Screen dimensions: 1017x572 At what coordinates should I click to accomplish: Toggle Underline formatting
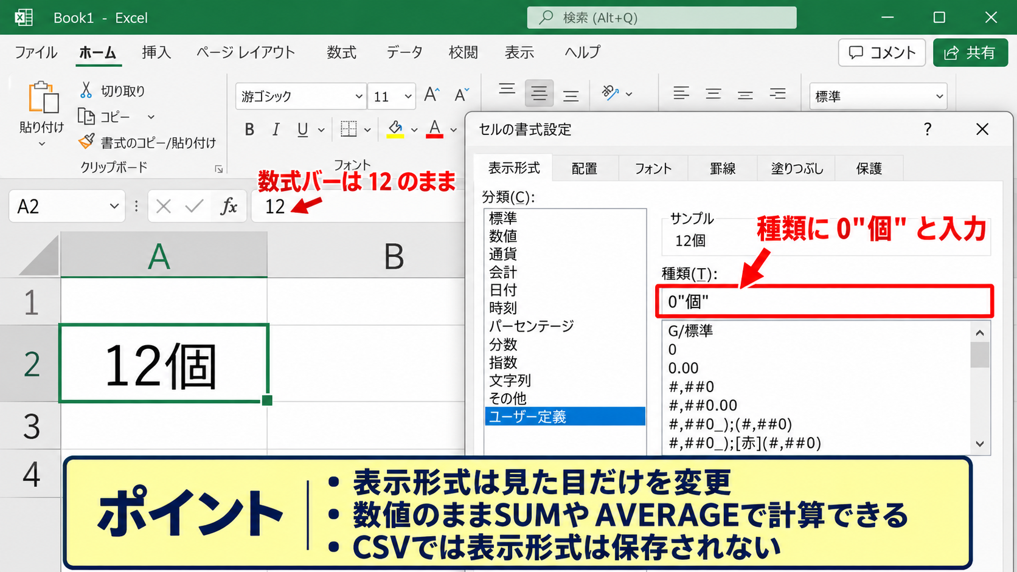[x=302, y=129]
